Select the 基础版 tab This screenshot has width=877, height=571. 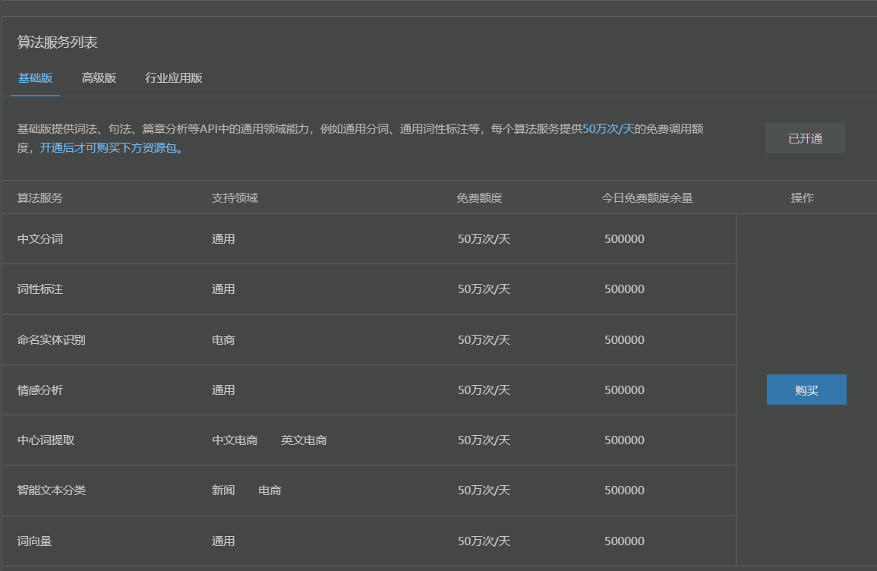(35, 78)
